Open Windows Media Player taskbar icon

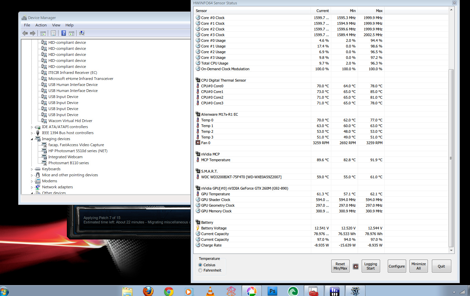(189, 291)
